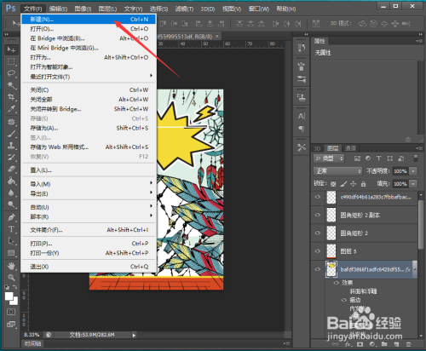Toggle visibility of 圆角矩形 2 副本 layer
Screen dimensions: 426x351
(x=318, y=215)
